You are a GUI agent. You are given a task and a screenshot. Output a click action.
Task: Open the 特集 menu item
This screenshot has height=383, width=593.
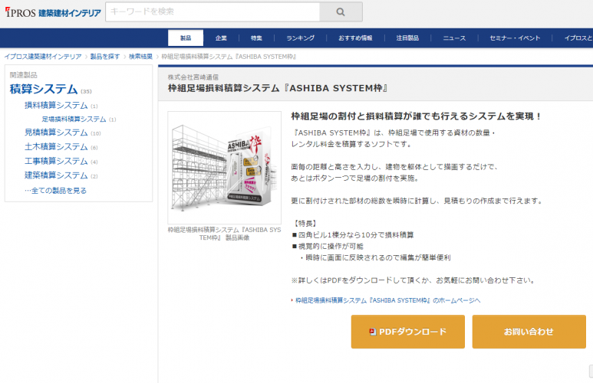[x=256, y=38]
